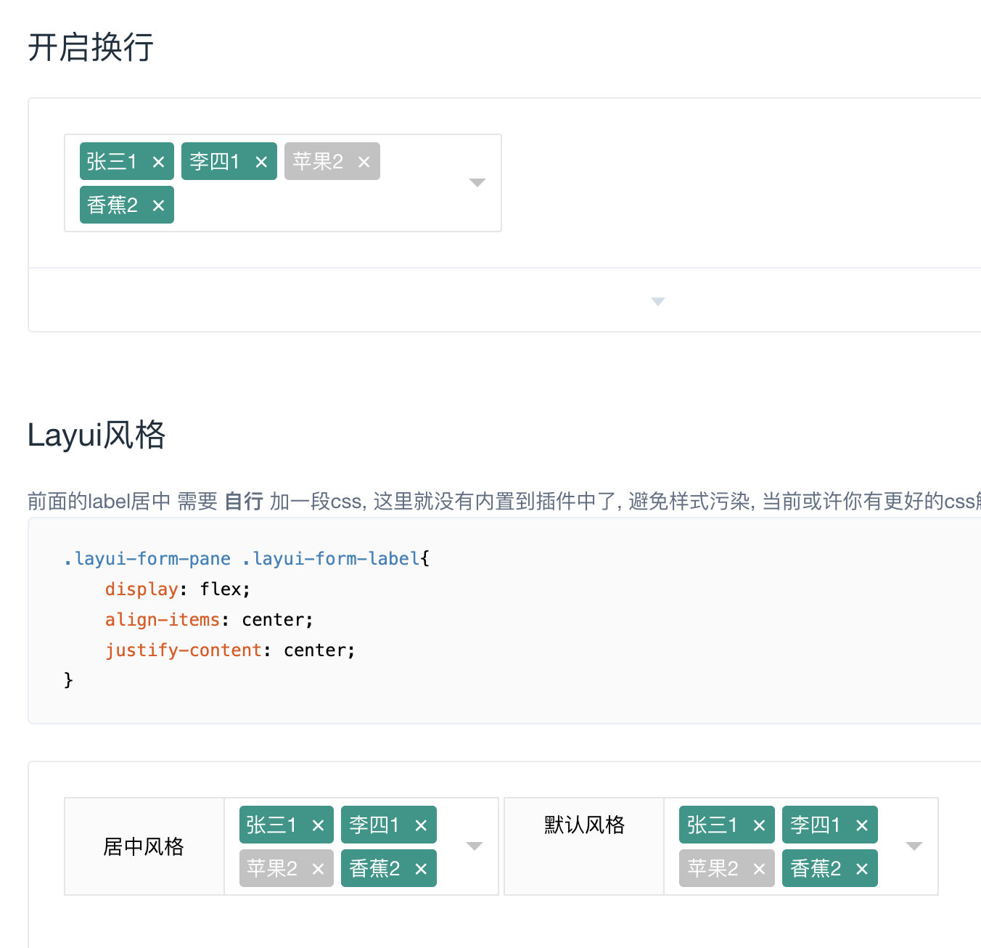
Task: Expand the 居中风格 select dropdown arrow
Action: coord(475,846)
